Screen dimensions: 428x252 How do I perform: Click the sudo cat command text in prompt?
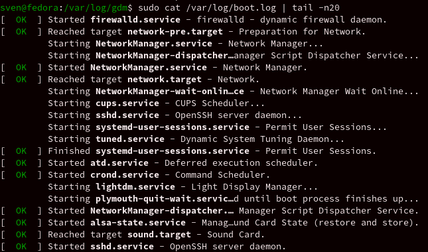[x=159, y=8]
